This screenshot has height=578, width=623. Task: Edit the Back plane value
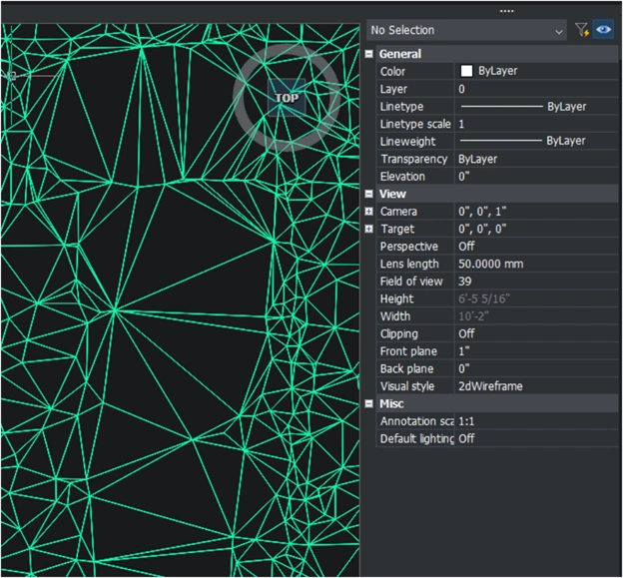536,368
